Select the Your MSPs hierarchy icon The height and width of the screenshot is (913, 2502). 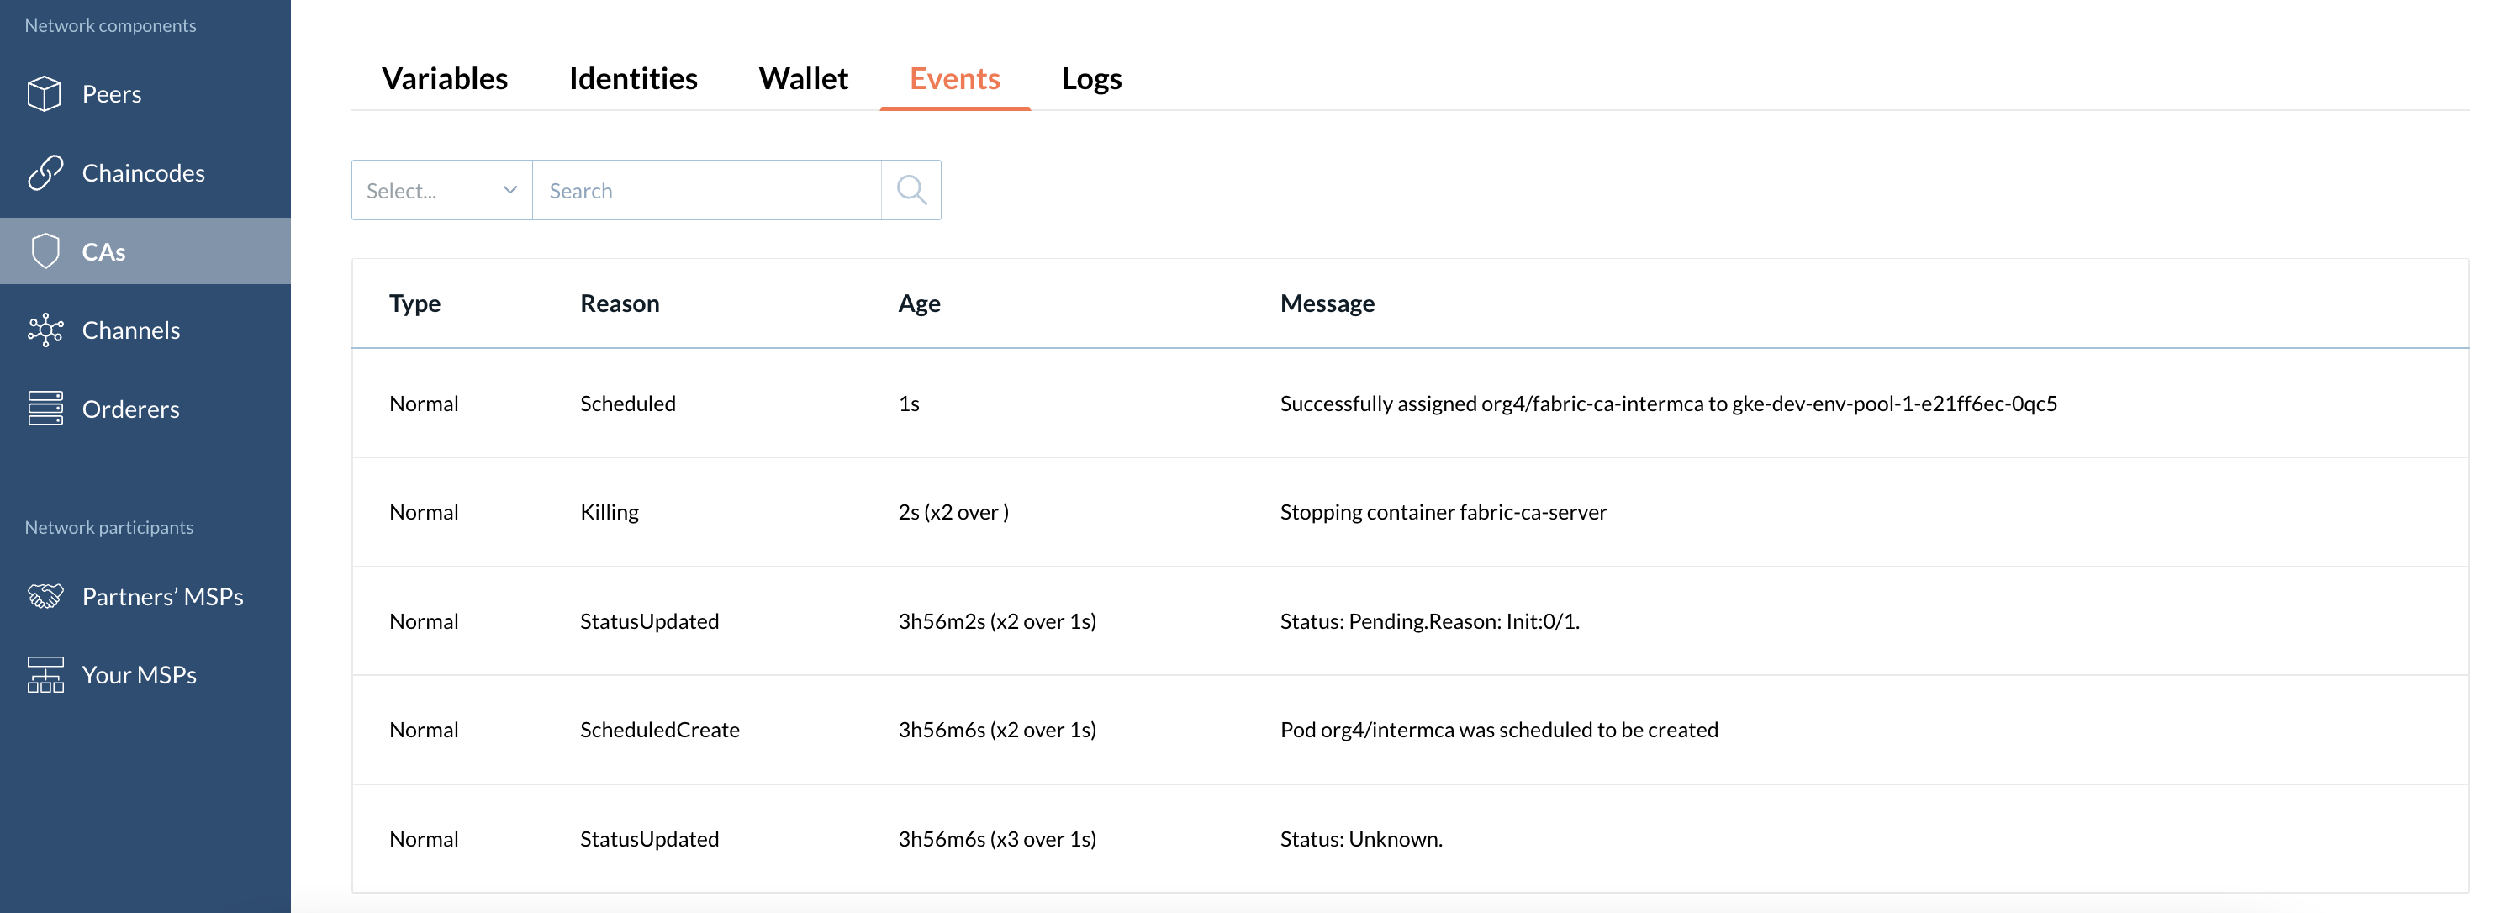pyautogui.click(x=44, y=674)
